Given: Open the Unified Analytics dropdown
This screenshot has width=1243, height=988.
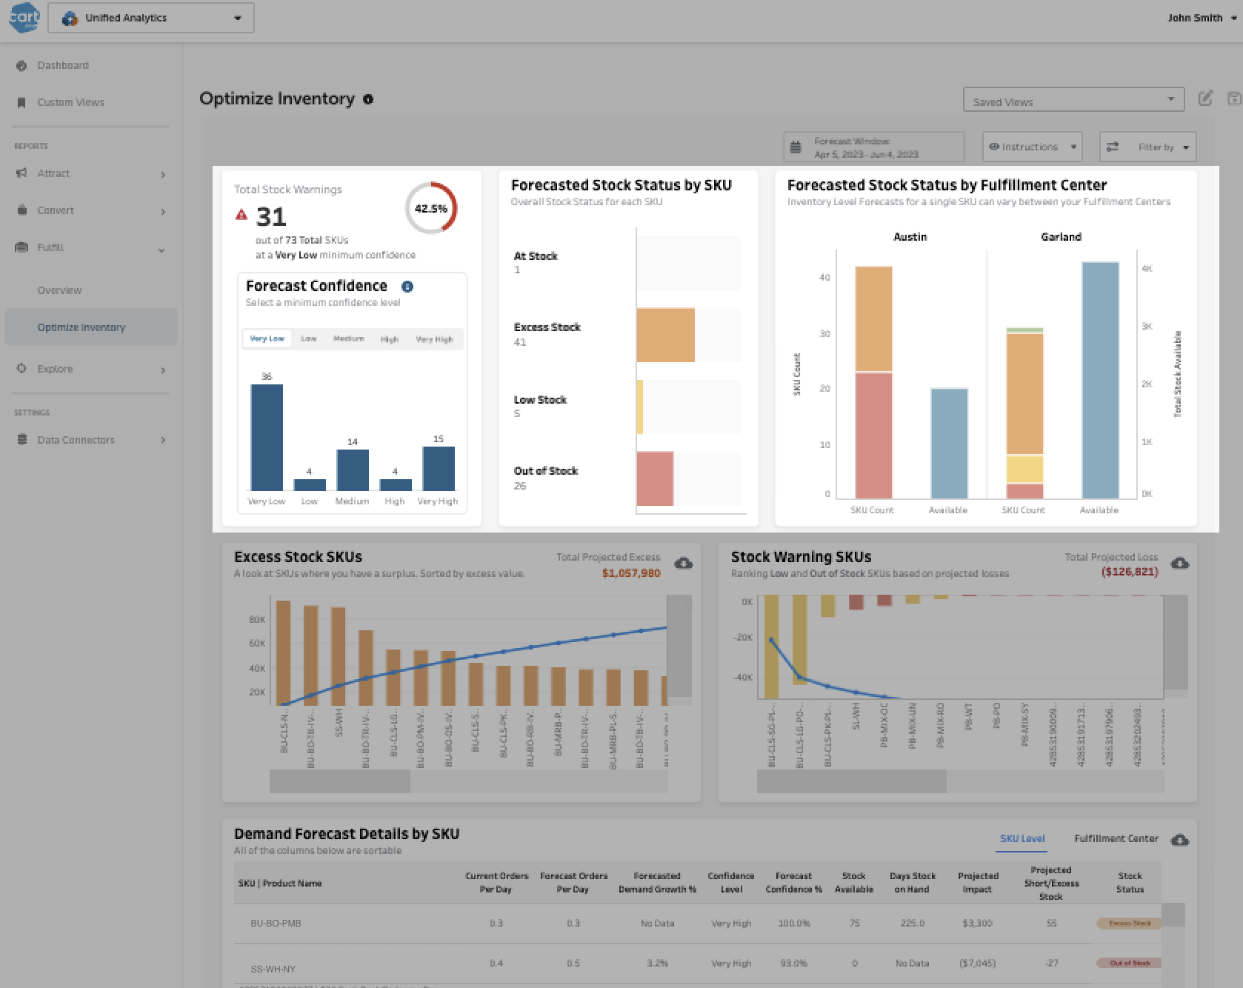Looking at the screenshot, I should [151, 18].
